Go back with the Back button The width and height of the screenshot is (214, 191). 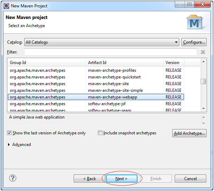[x=89, y=178]
